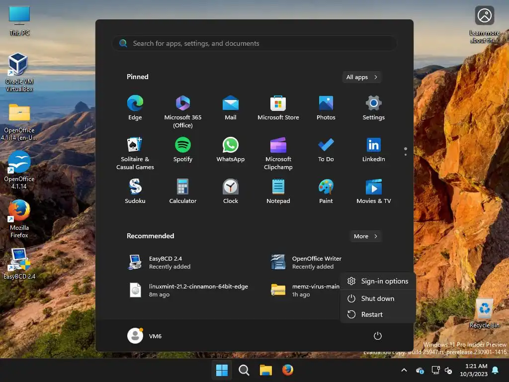The height and width of the screenshot is (382, 509).
Task: Open the VM6 user account menu
Action: pos(145,336)
